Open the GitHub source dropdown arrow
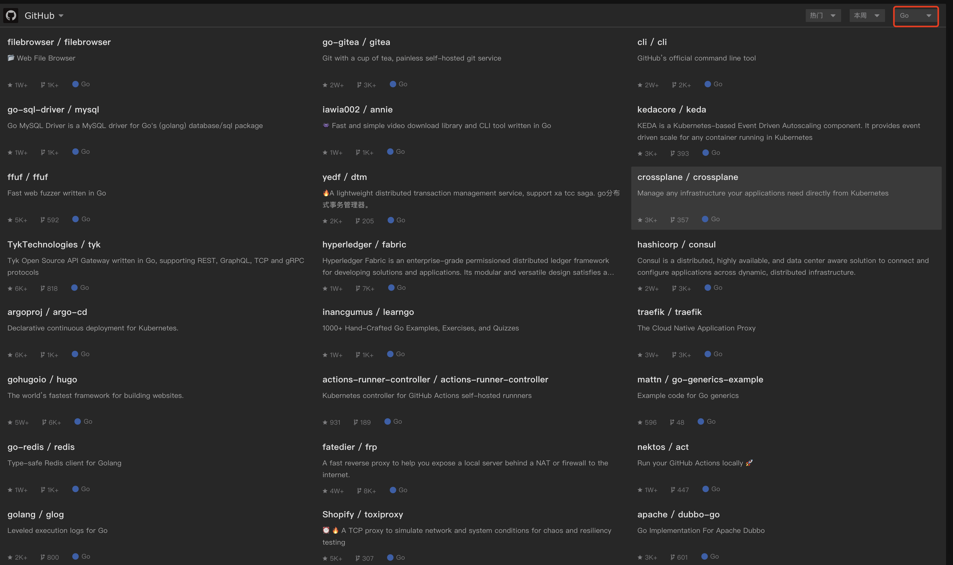 [61, 16]
